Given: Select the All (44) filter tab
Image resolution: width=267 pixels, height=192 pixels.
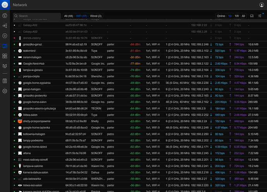Looking at the screenshot, I should click(x=68, y=16).
